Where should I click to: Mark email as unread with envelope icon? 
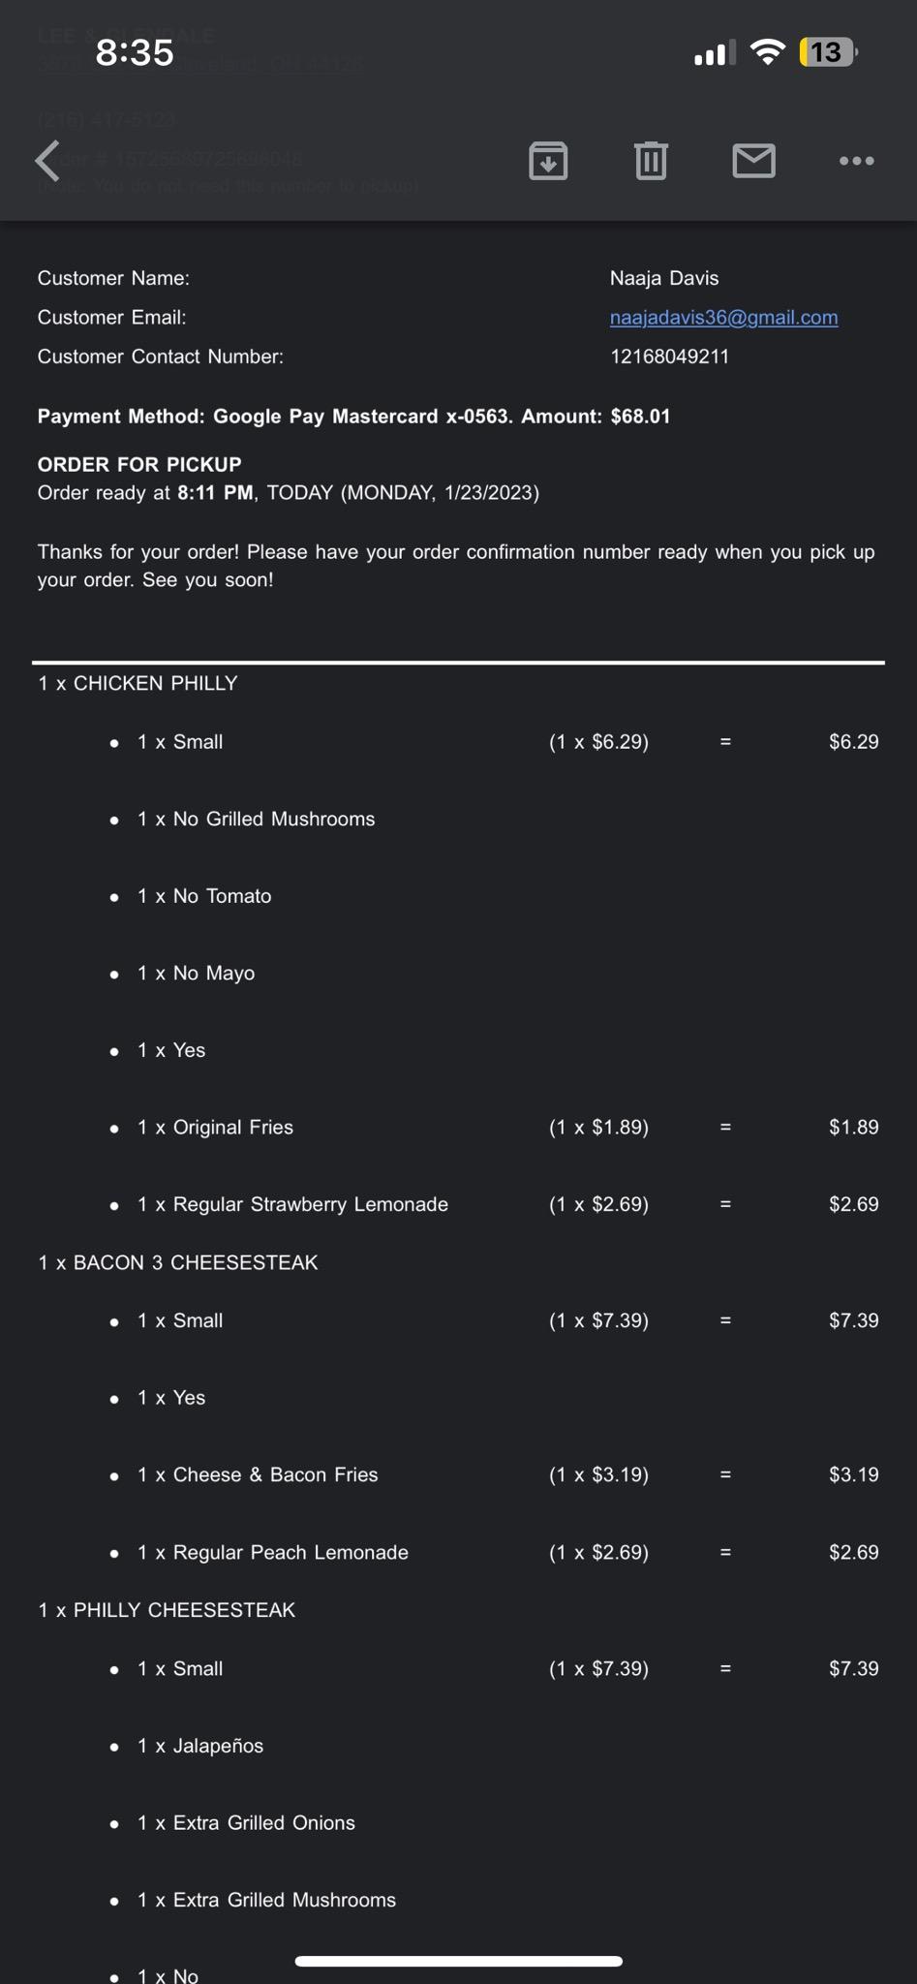click(753, 161)
